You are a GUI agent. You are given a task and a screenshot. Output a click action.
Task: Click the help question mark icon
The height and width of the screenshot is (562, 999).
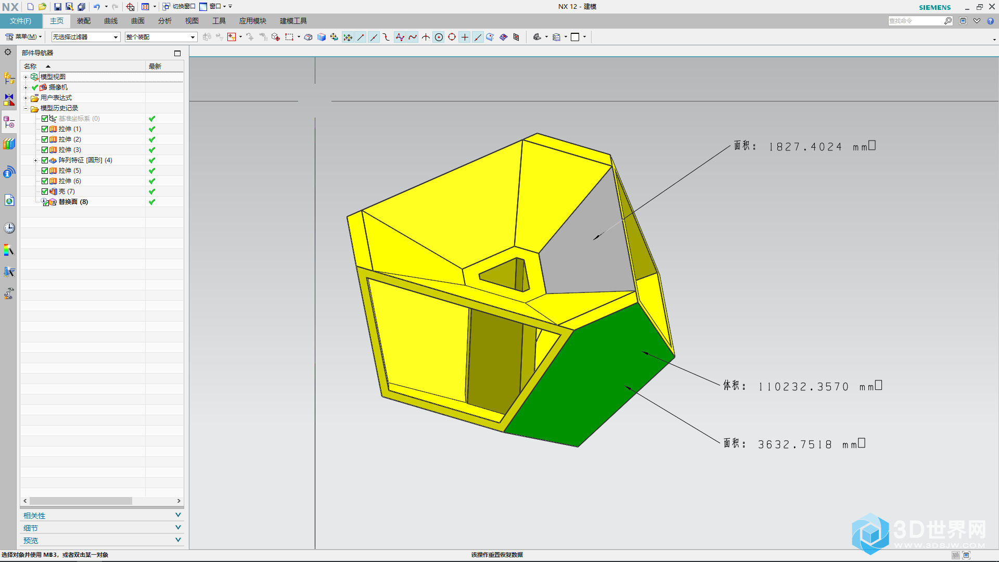click(x=990, y=21)
